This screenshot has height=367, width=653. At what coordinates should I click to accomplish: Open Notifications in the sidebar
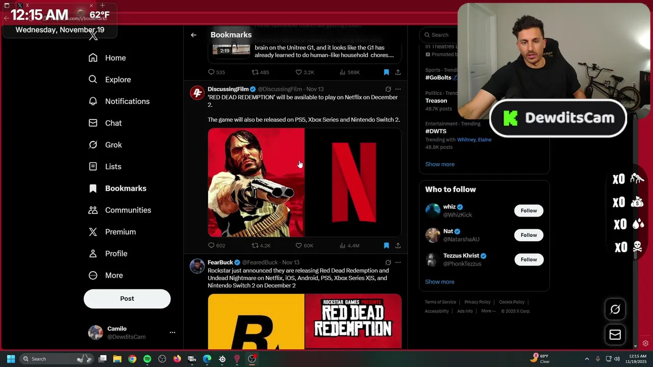coord(119,101)
